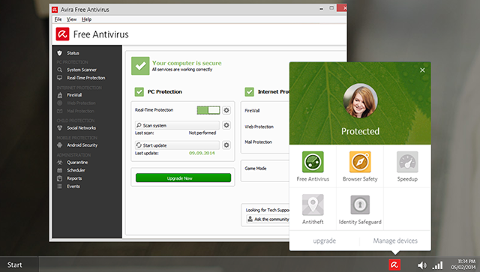Open the View menu
Image resolution: width=480 pixels, height=272 pixels.
point(72,19)
